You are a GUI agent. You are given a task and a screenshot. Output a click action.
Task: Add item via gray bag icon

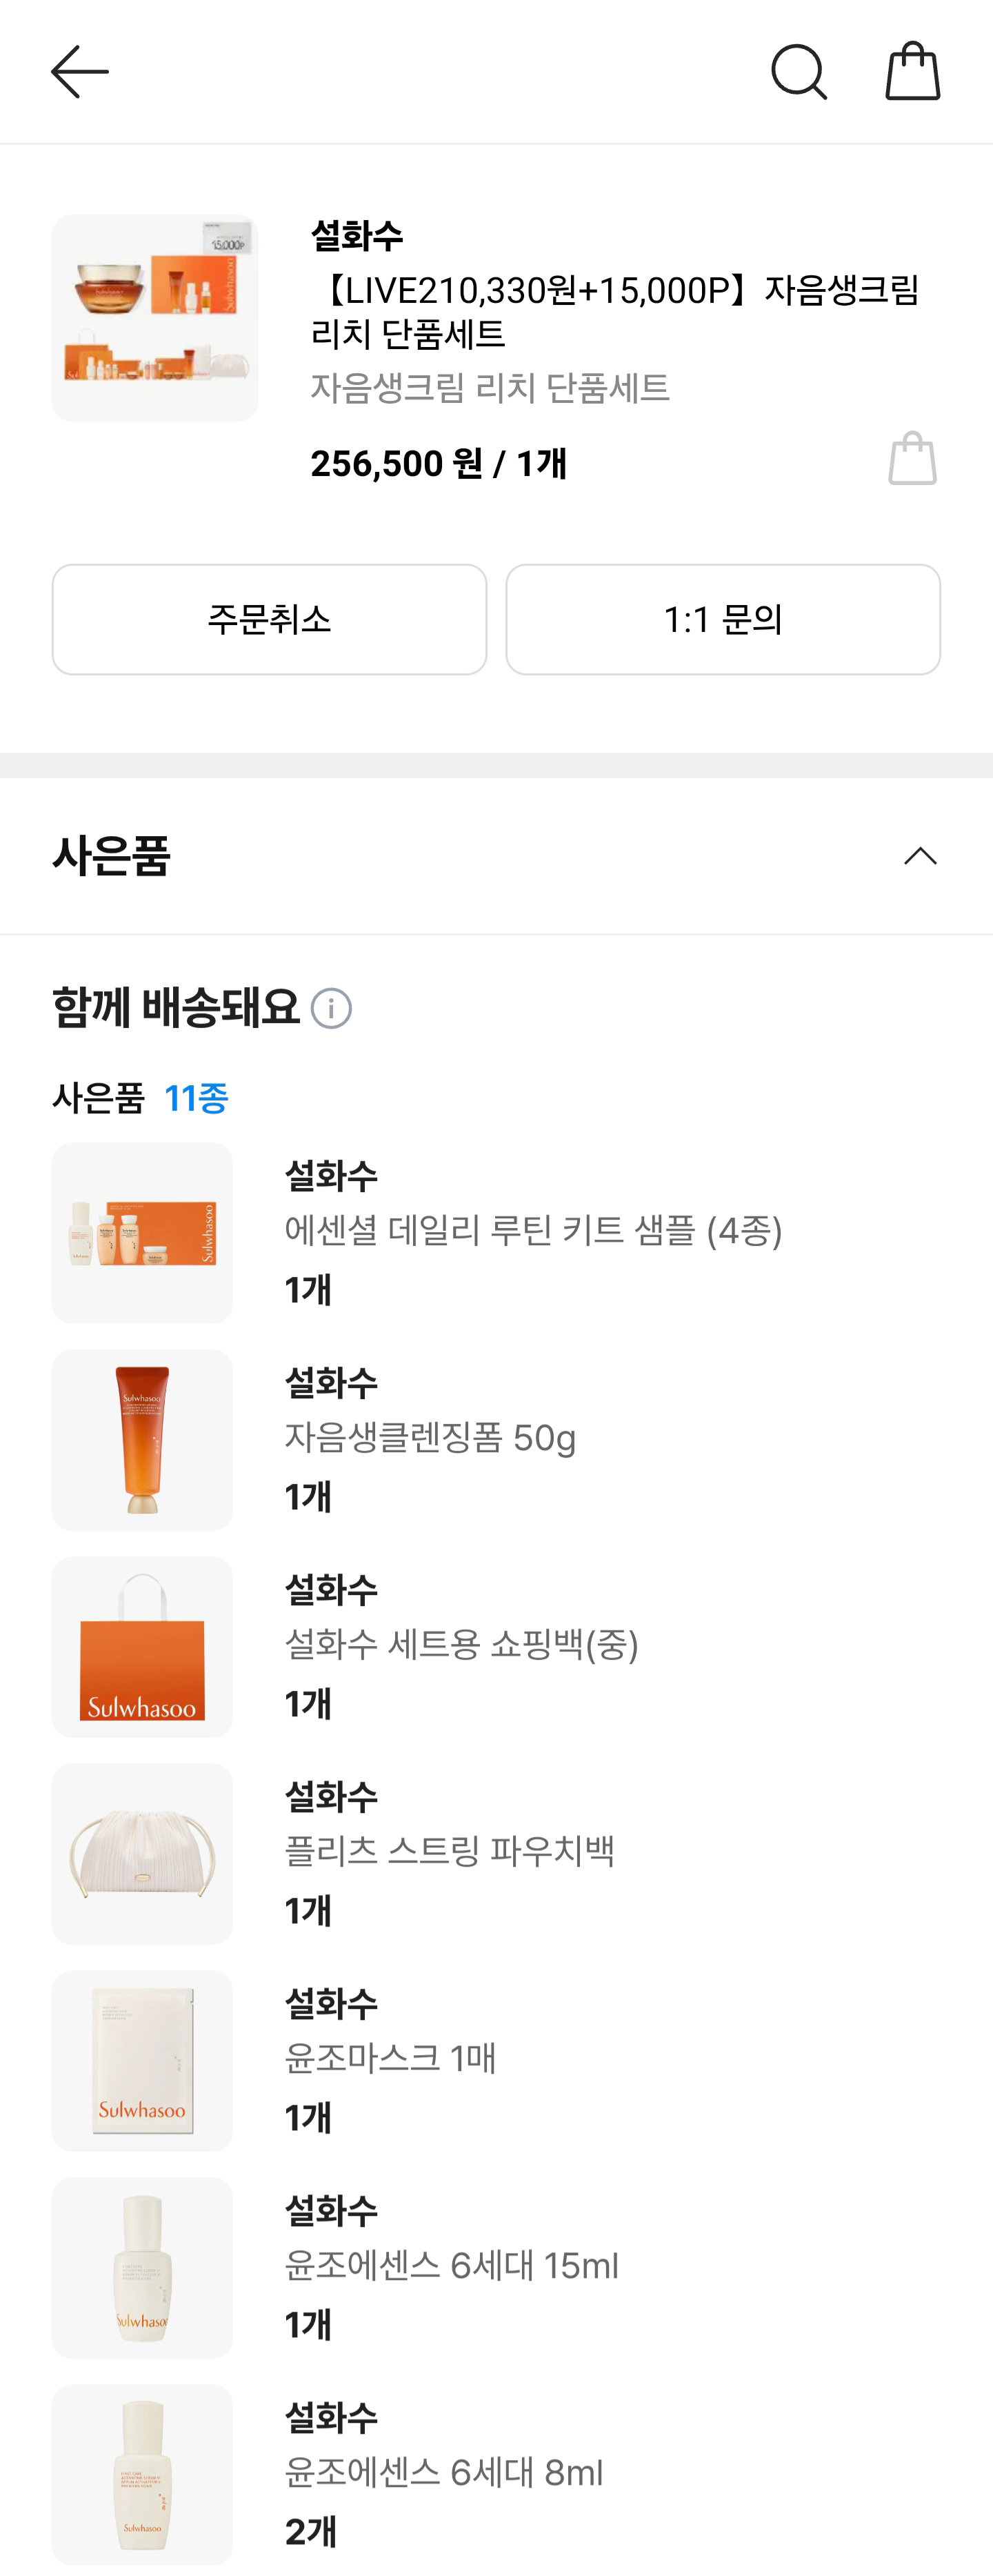click(912, 459)
